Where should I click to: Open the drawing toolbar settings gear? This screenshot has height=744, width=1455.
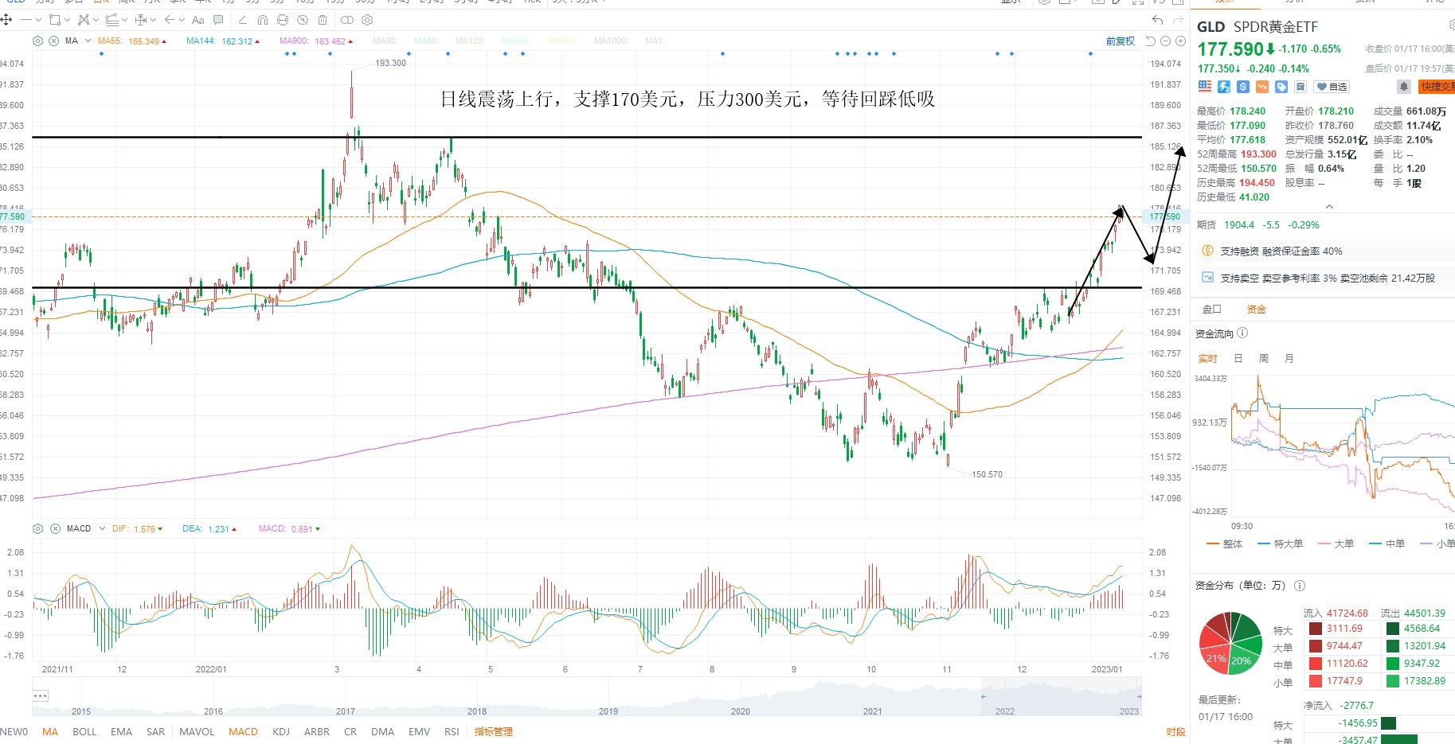[367, 20]
